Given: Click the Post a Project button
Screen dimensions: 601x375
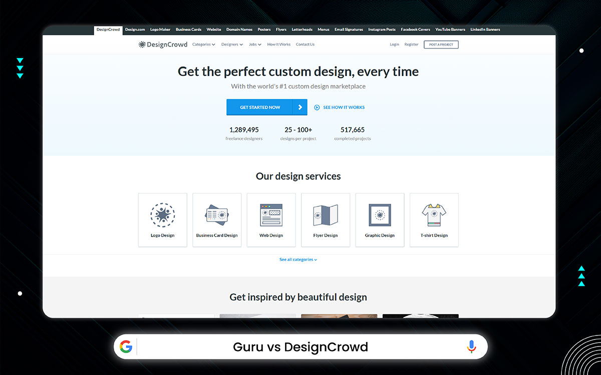Looking at the screenshot, I should [x=441, y=44].
